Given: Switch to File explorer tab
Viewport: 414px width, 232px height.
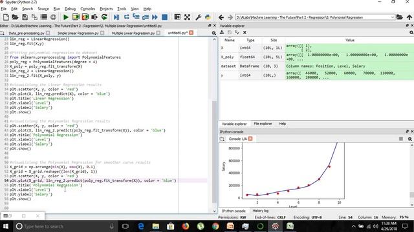Looking at the screenshot, I should 263,124.
